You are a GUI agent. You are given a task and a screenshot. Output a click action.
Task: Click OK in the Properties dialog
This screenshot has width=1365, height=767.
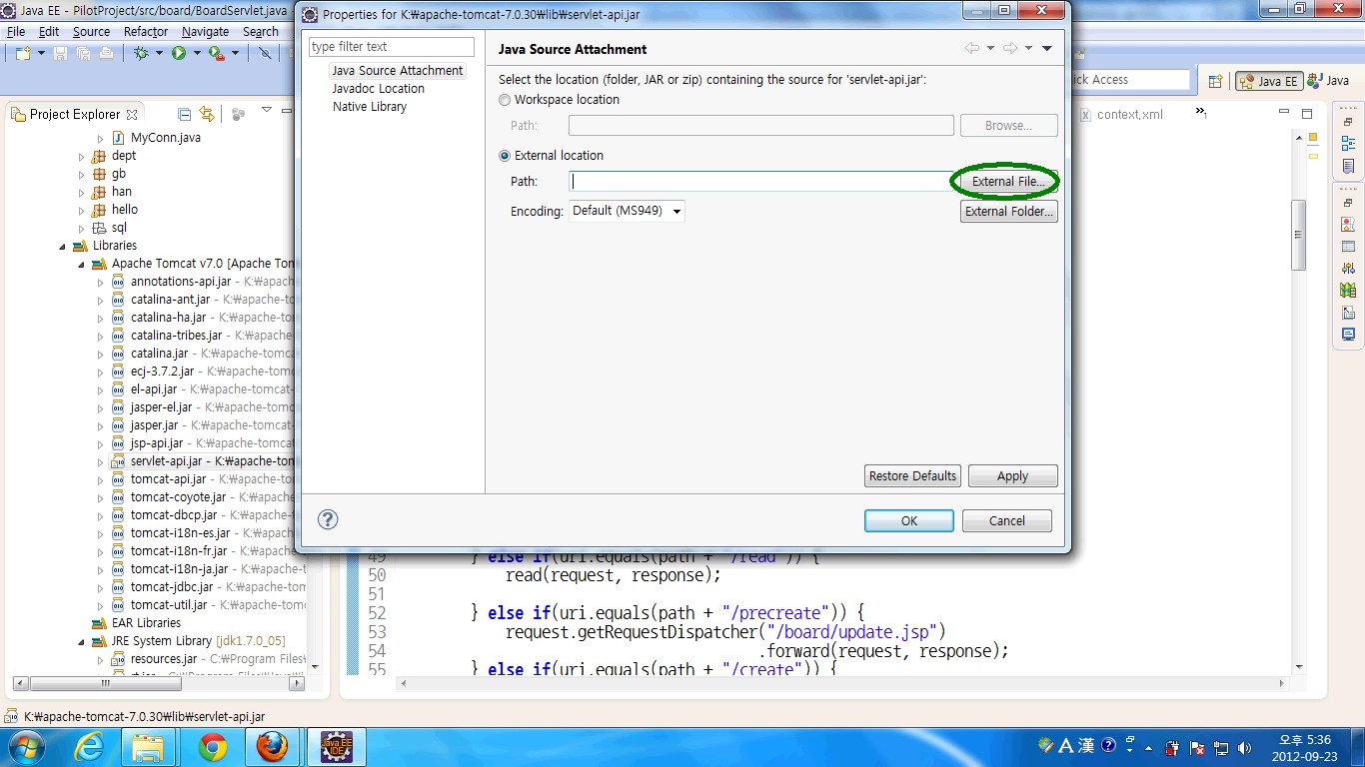[x=909, y=520]
